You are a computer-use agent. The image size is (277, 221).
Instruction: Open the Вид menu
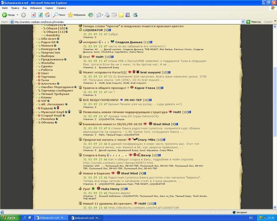pyautogui.click(x=24, y=8)
